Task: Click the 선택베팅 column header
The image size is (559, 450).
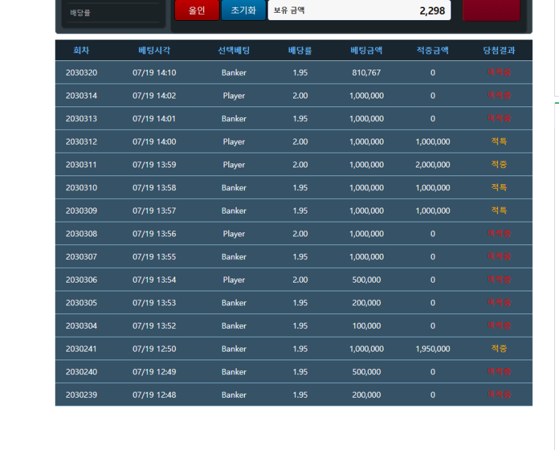Action: (x=234, y=50)
